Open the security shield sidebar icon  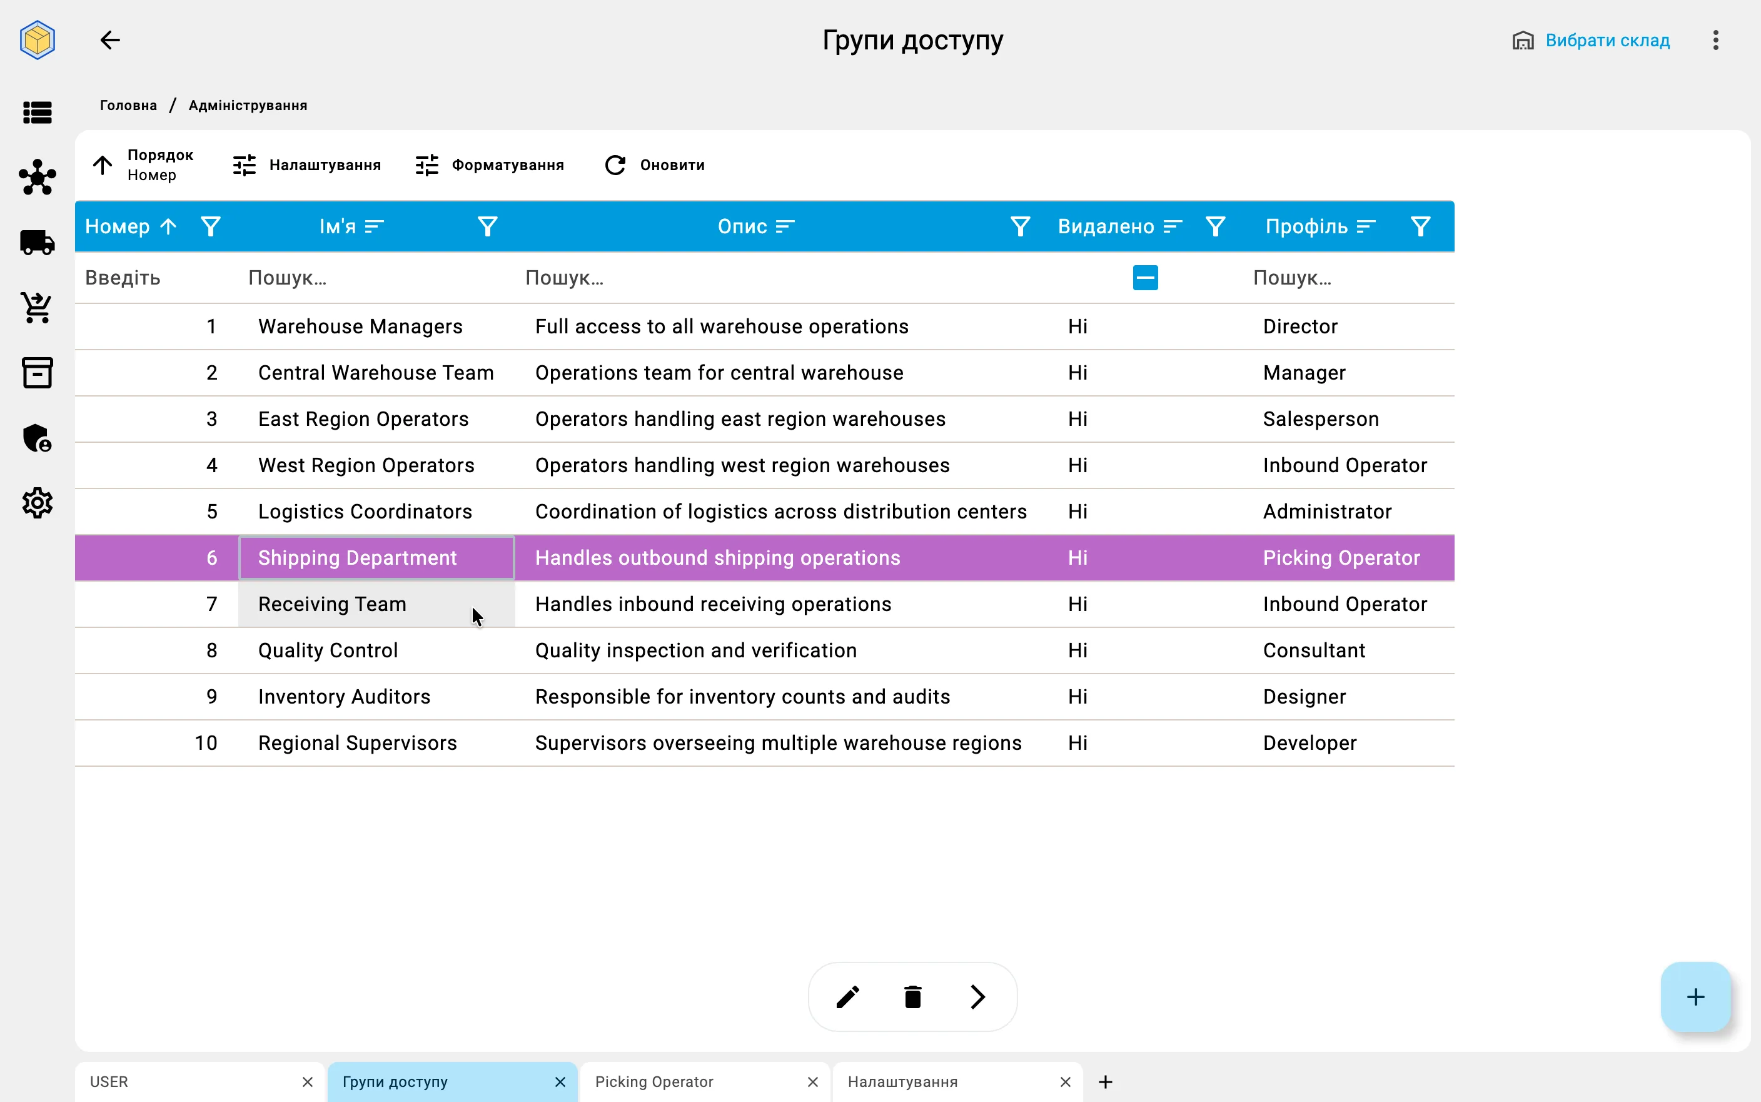click(37, 438)
